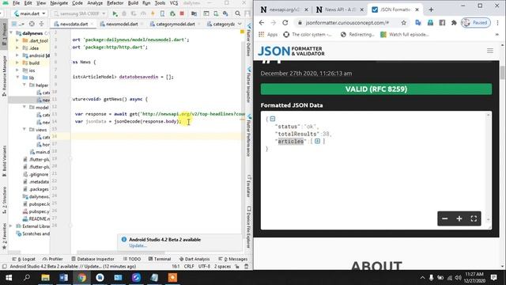Go back in the Chrome browser
This screenshot has height=285, width=506.
point(262,23)
